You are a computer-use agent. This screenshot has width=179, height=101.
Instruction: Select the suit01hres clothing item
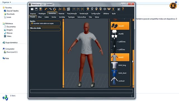tap(120, 42)
